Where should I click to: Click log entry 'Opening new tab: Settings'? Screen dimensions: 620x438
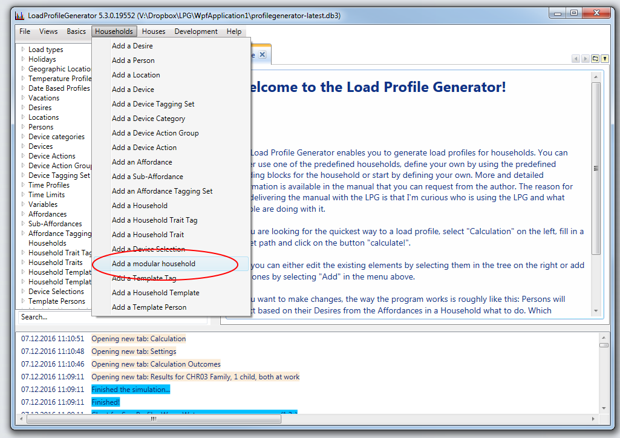134,351
